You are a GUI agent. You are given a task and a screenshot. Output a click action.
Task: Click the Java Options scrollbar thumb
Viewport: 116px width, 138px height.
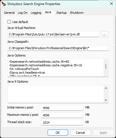(x=106, y=67)
